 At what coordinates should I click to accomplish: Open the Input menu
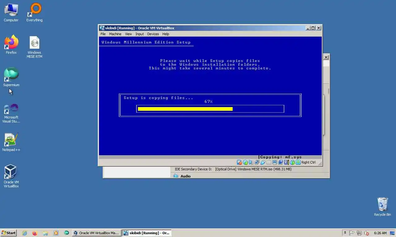140,34
